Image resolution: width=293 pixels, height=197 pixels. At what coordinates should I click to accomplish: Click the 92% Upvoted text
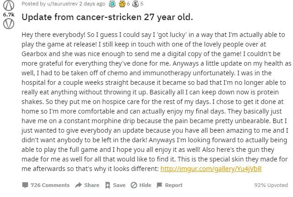pos(271,185)
